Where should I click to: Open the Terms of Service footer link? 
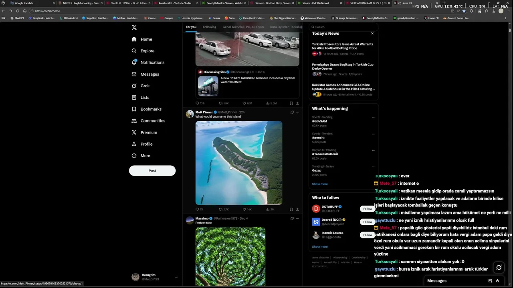coord(320,258)
